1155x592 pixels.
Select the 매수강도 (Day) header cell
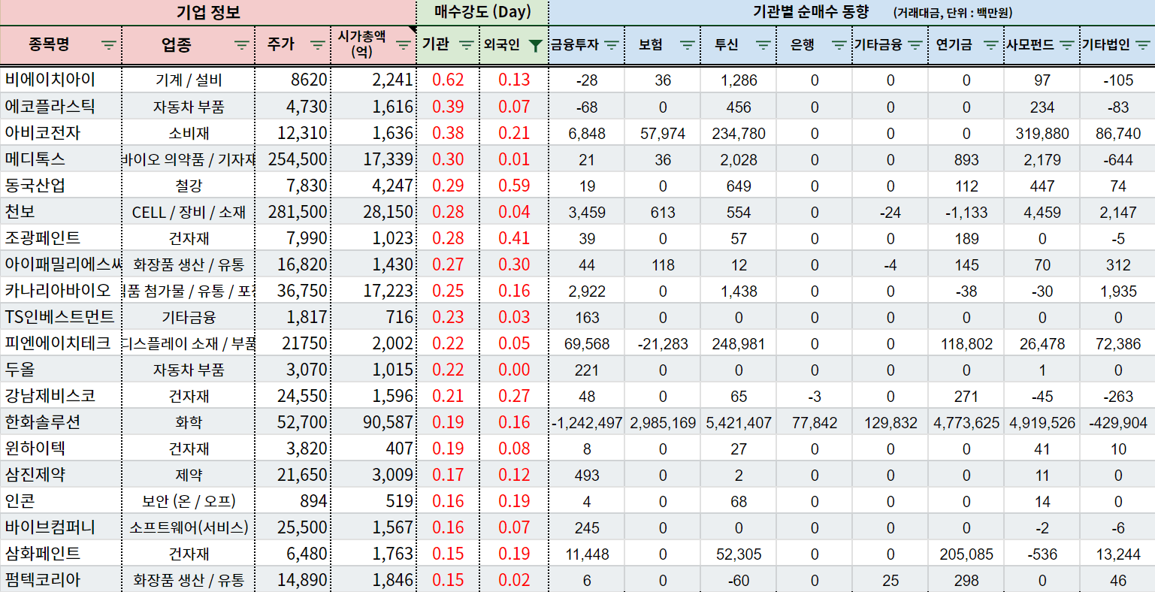click(x=482, y=12)
